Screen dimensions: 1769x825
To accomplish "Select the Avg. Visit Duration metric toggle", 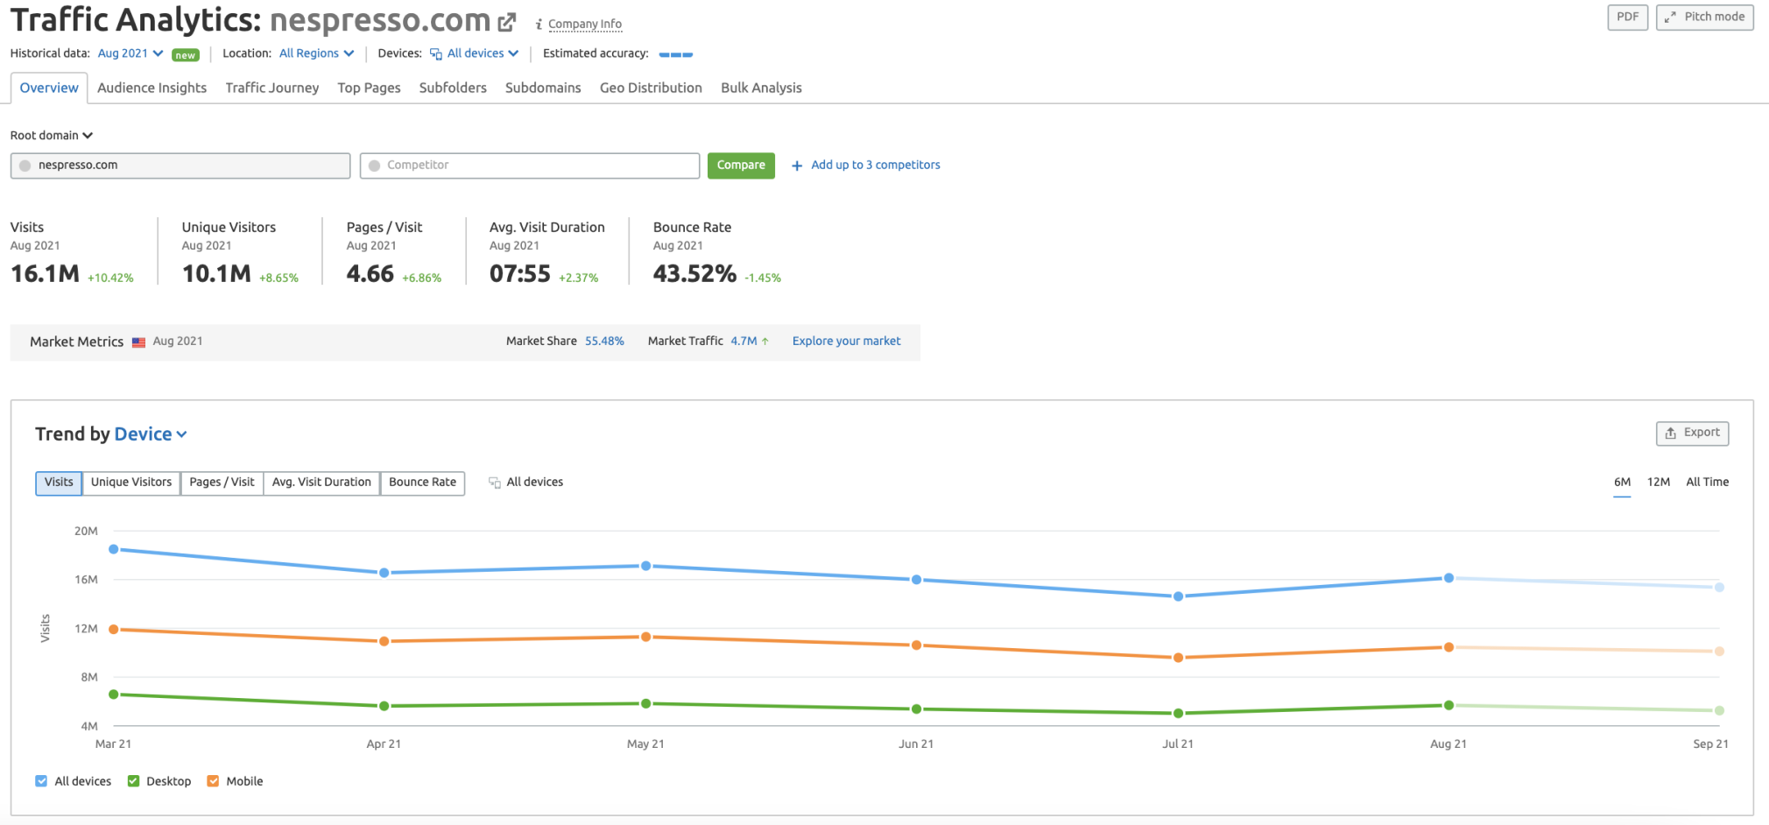I will tap(321, 483).
